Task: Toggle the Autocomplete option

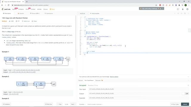Action: (x=95, y=13)
